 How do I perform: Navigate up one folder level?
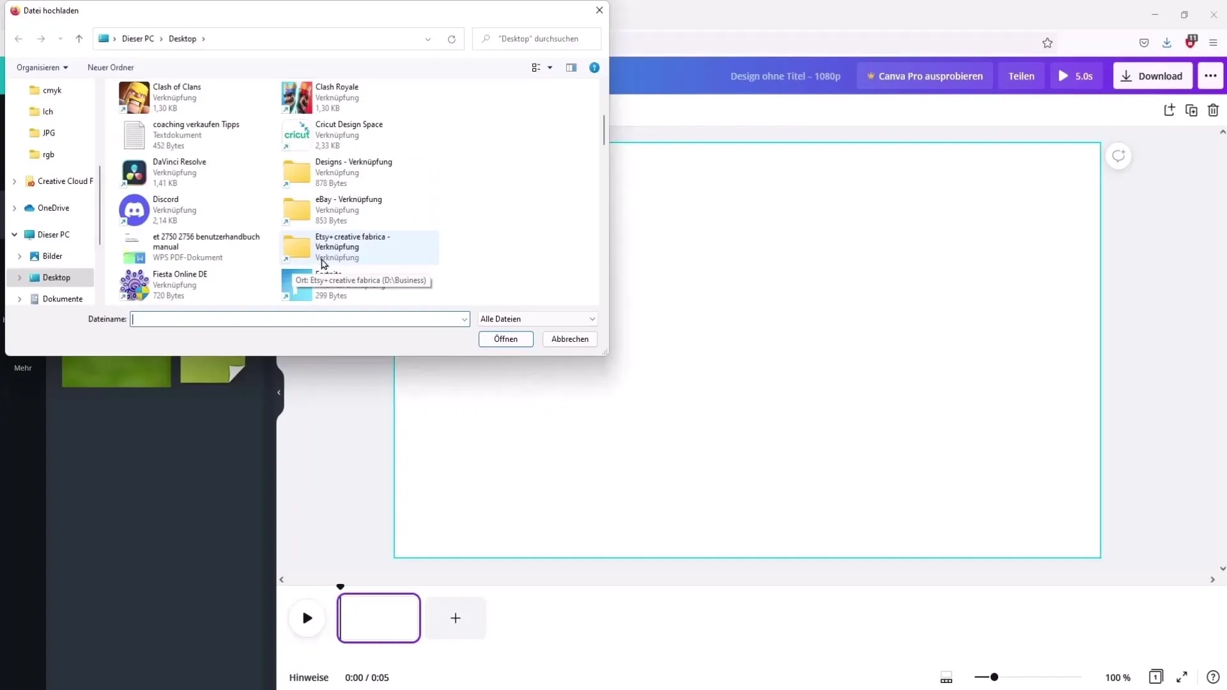[79, 39]
